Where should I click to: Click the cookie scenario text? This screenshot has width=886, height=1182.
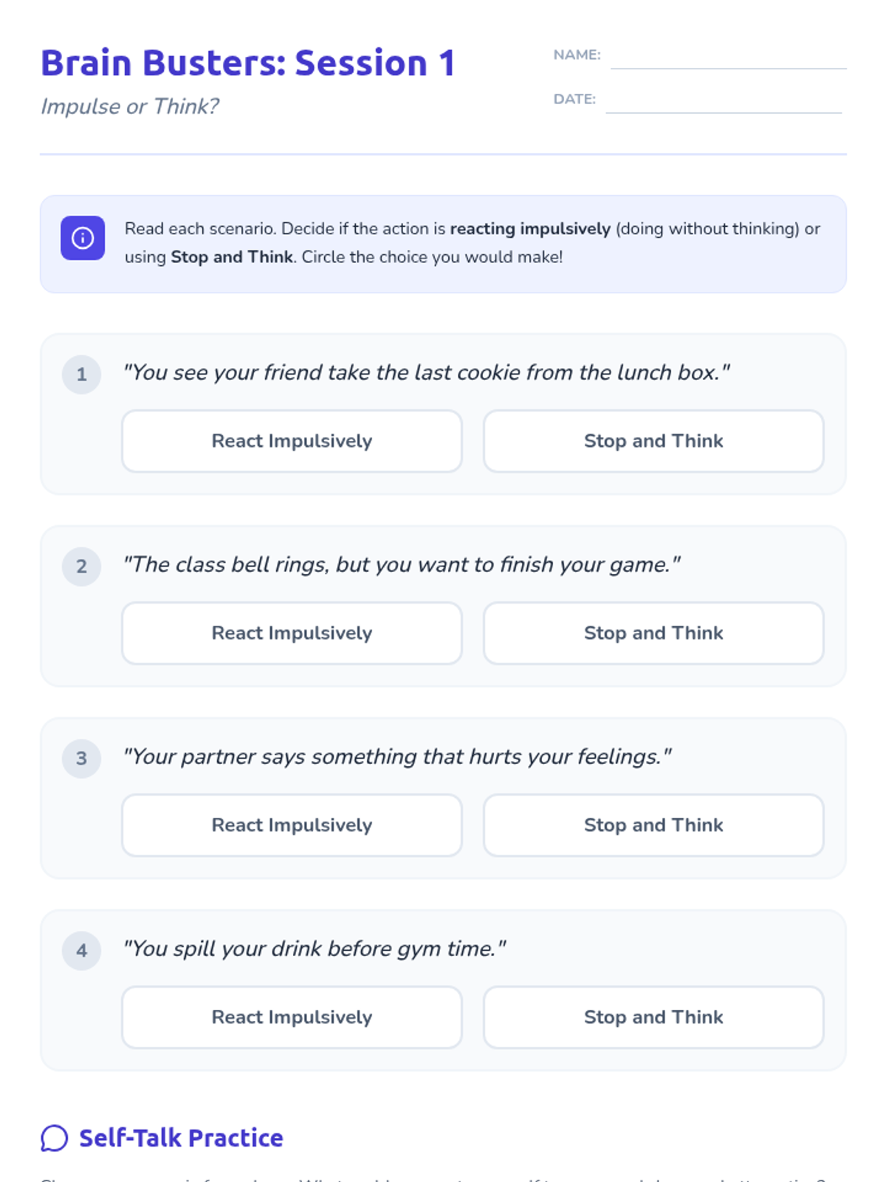point(427,372)
